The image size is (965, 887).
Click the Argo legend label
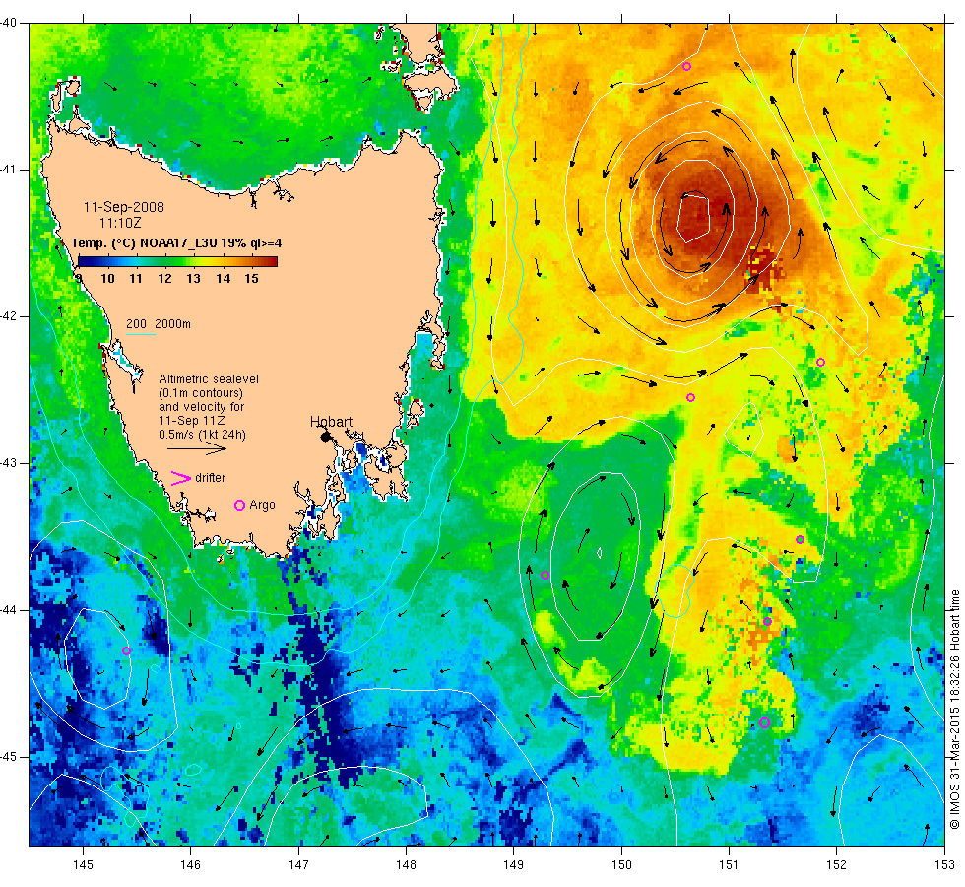[x=262, y=505]
